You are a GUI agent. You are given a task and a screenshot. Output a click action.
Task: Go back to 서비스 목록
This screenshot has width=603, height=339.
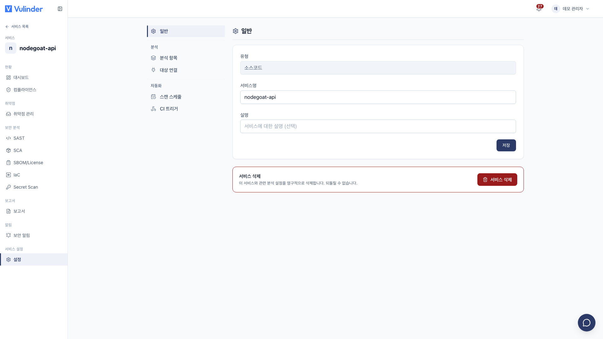(17, 27)
